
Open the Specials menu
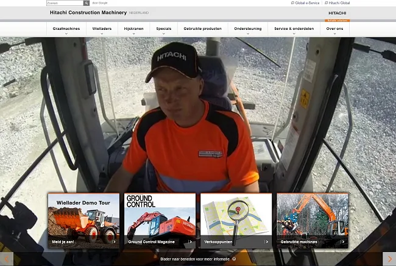point(163,29)
